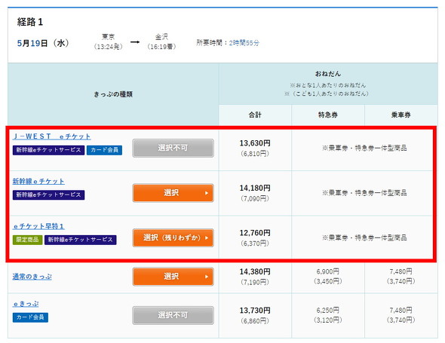
Task: Click child express fee (3,450円)
Action: pos(328,281)
